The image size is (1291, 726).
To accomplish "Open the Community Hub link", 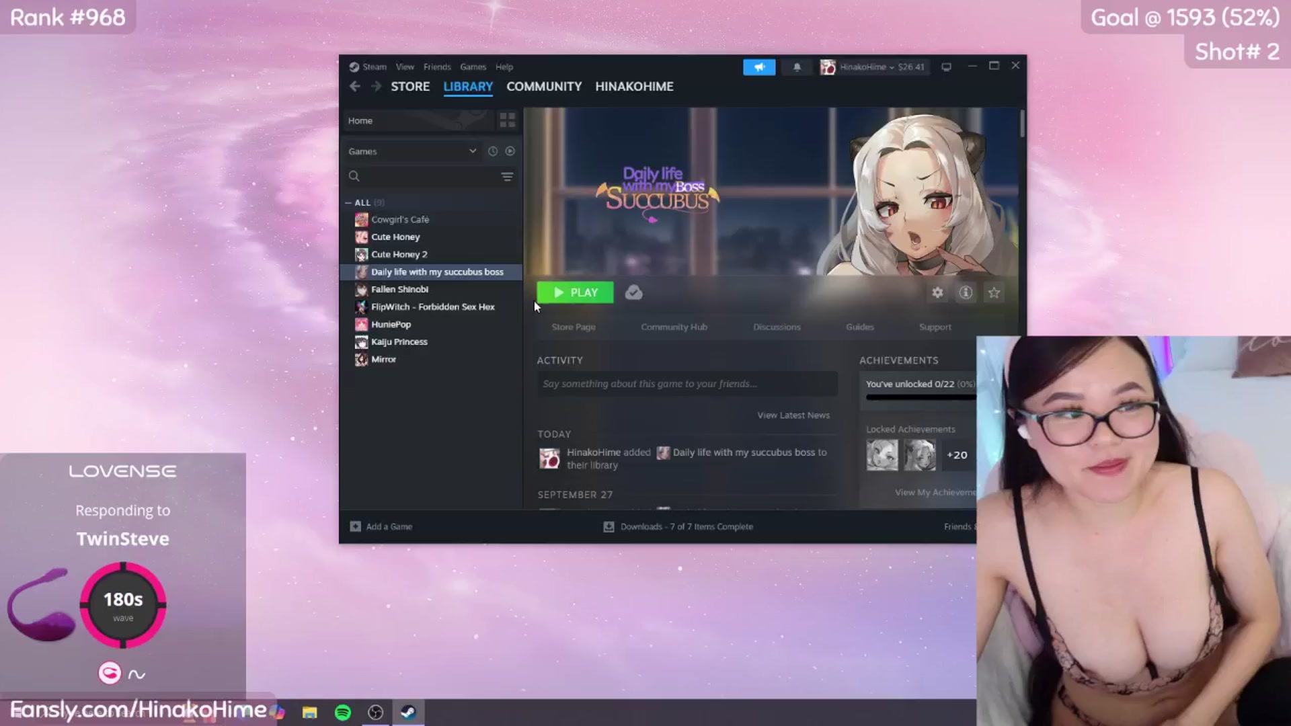I will point(674,327).
